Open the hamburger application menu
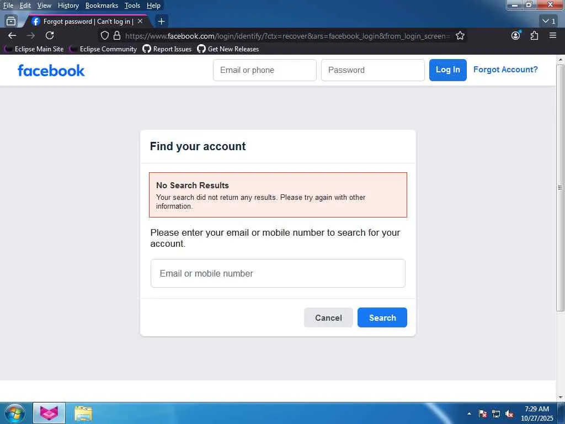This screenshot has width=565, height=424. click(x=553, y=35)
